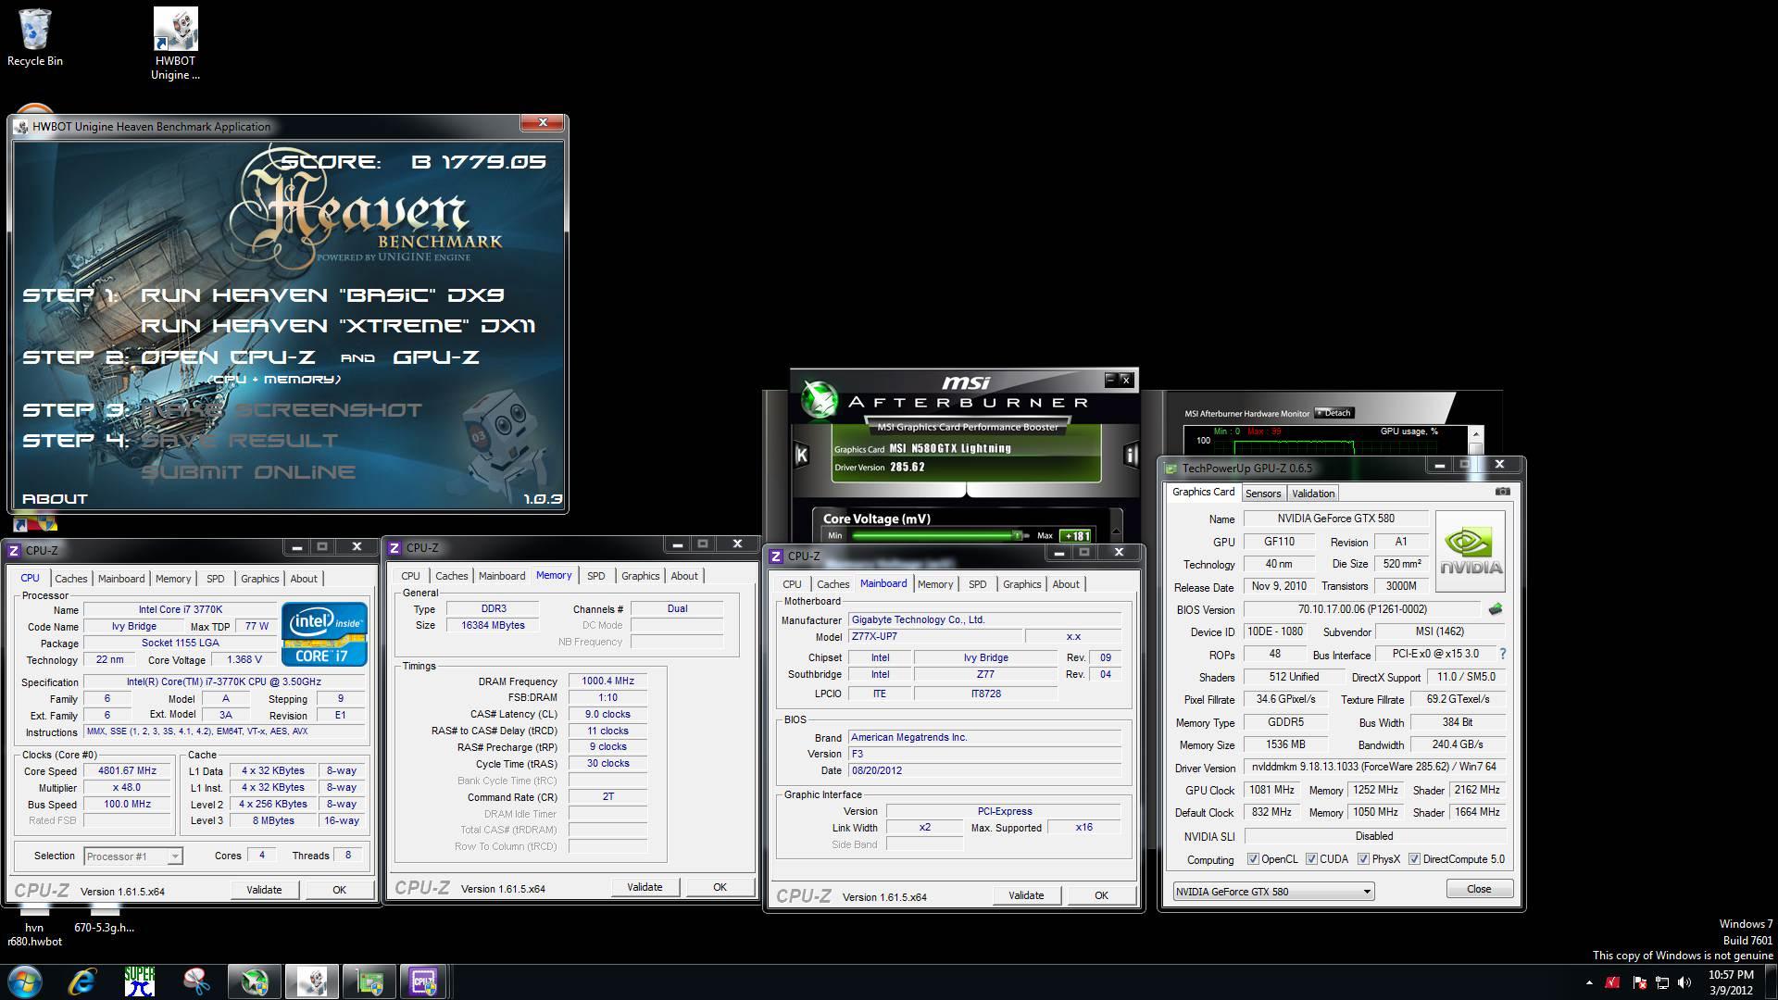Open Graphics tab in CPU-Z Mainboard window
Viewport: 1778px width, 1000px height.
[x=1021, y=584]
